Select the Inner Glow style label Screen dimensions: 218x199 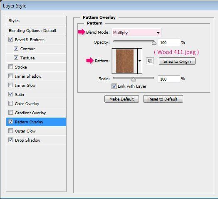click(25, 86)
